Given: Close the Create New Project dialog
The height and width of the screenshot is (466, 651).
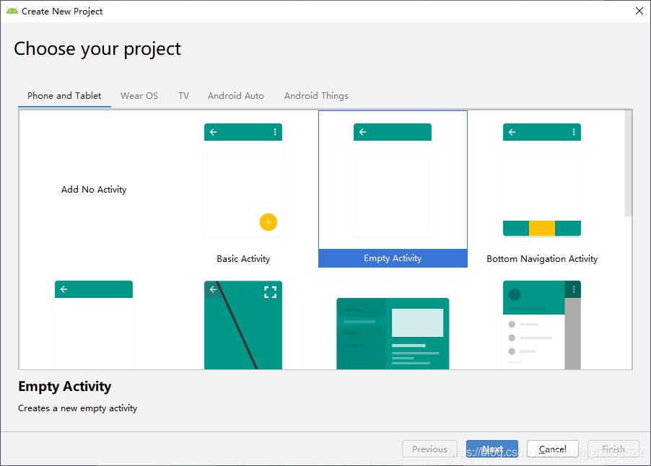Looking at the screenshot, I should pos(639,12).
